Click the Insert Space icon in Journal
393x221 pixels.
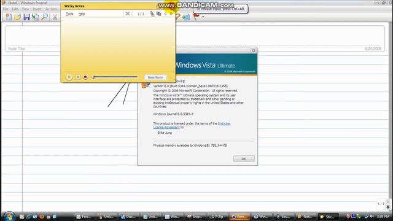coord(186,17)
